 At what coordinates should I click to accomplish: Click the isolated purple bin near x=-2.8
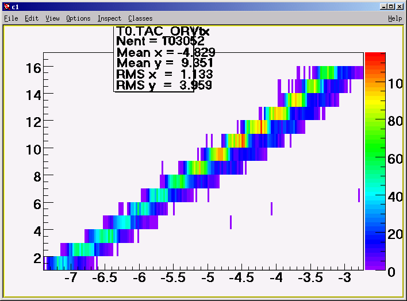(359, 195)
